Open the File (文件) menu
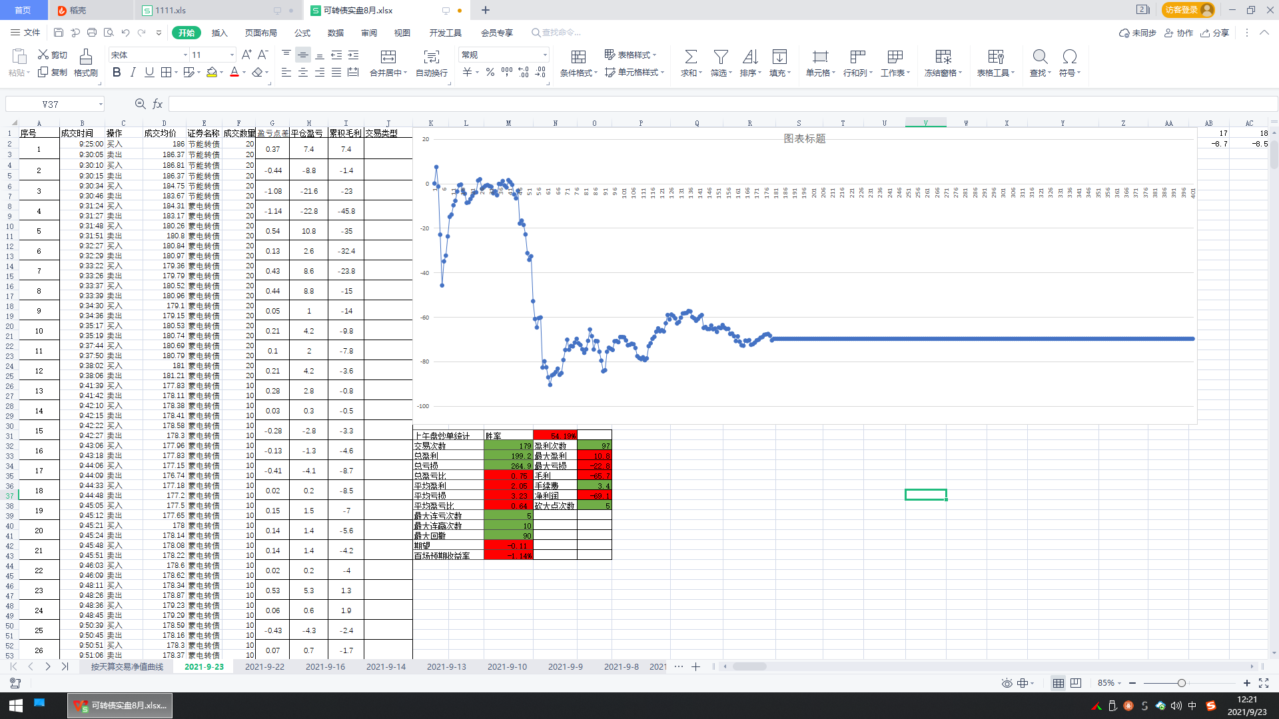1279x719 pixels. coord(25,33)
